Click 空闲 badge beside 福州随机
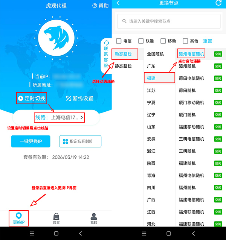 point(218,188)
